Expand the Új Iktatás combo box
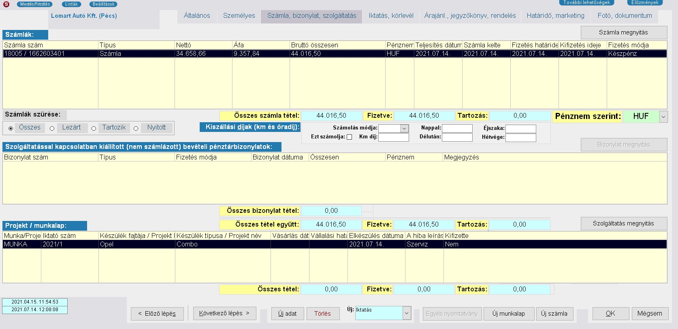678x329 pixels. pos(407,313)
